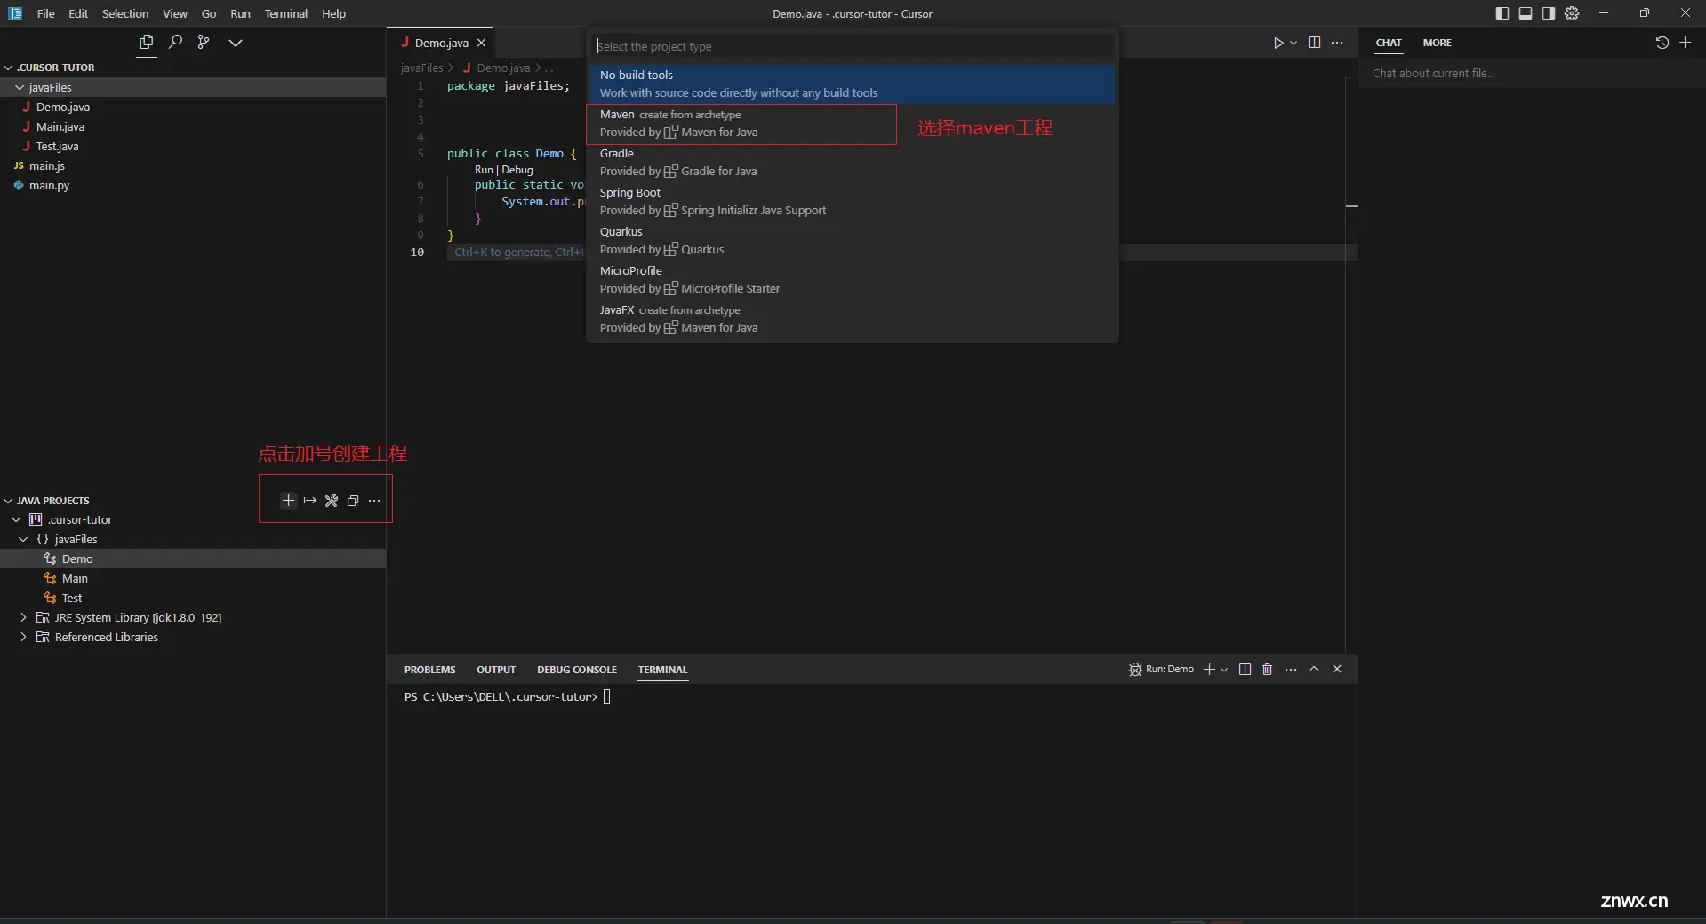
Task: Split the editor right
Action: (1314, 43)
